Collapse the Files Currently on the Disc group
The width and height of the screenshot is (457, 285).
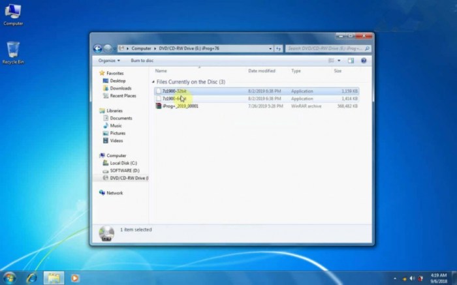point(154,82)
